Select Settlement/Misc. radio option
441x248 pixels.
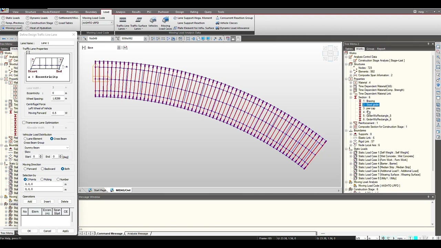tap(67, 18)
